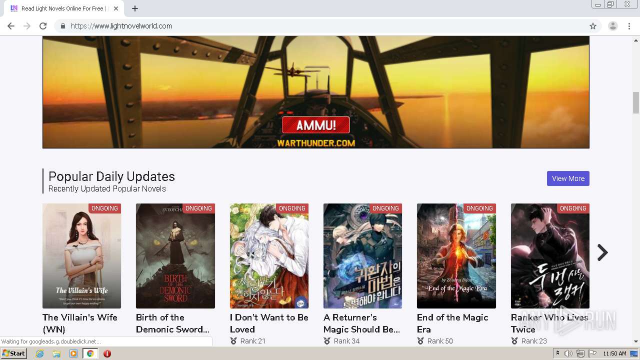
Task: Close the Read Light Novels tab
Action: pyautogui.click(x=116, y=8)
